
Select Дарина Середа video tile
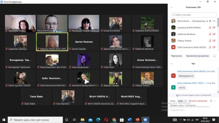pos(116,78)
